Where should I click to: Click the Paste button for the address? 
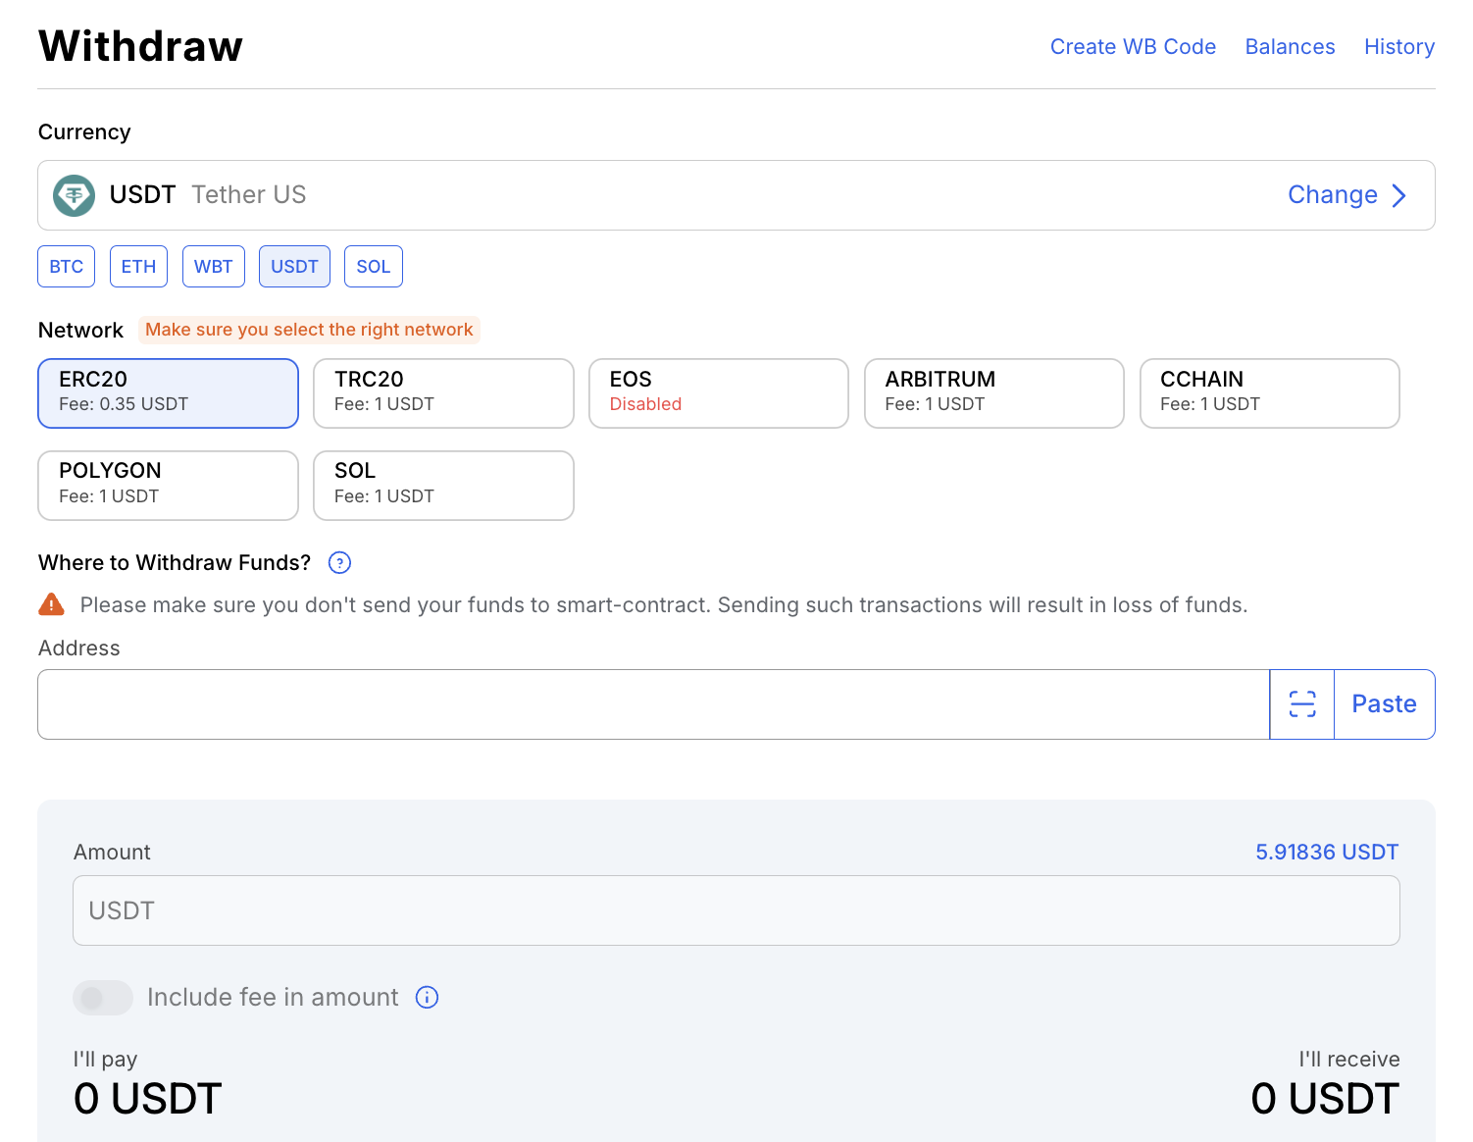[1384, 704]
